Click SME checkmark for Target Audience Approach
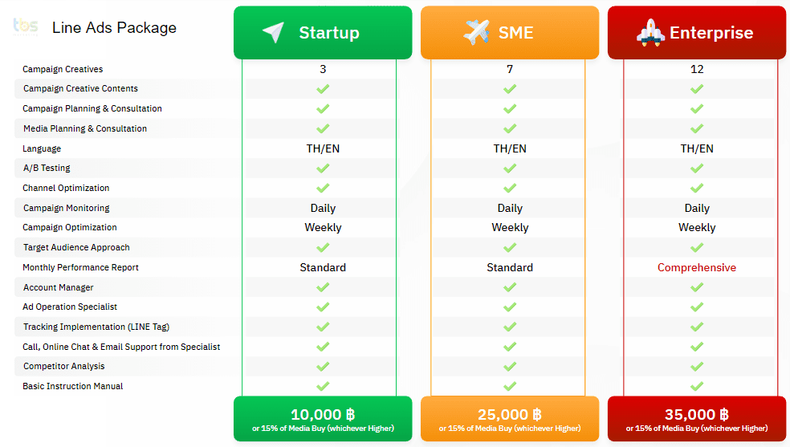The image size is (790, 447). click(510, 247)
